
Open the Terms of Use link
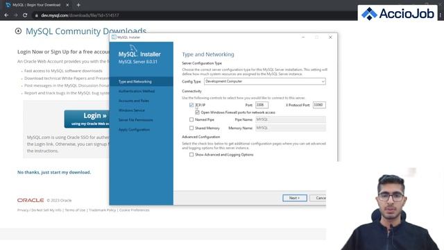coord(75,210)
